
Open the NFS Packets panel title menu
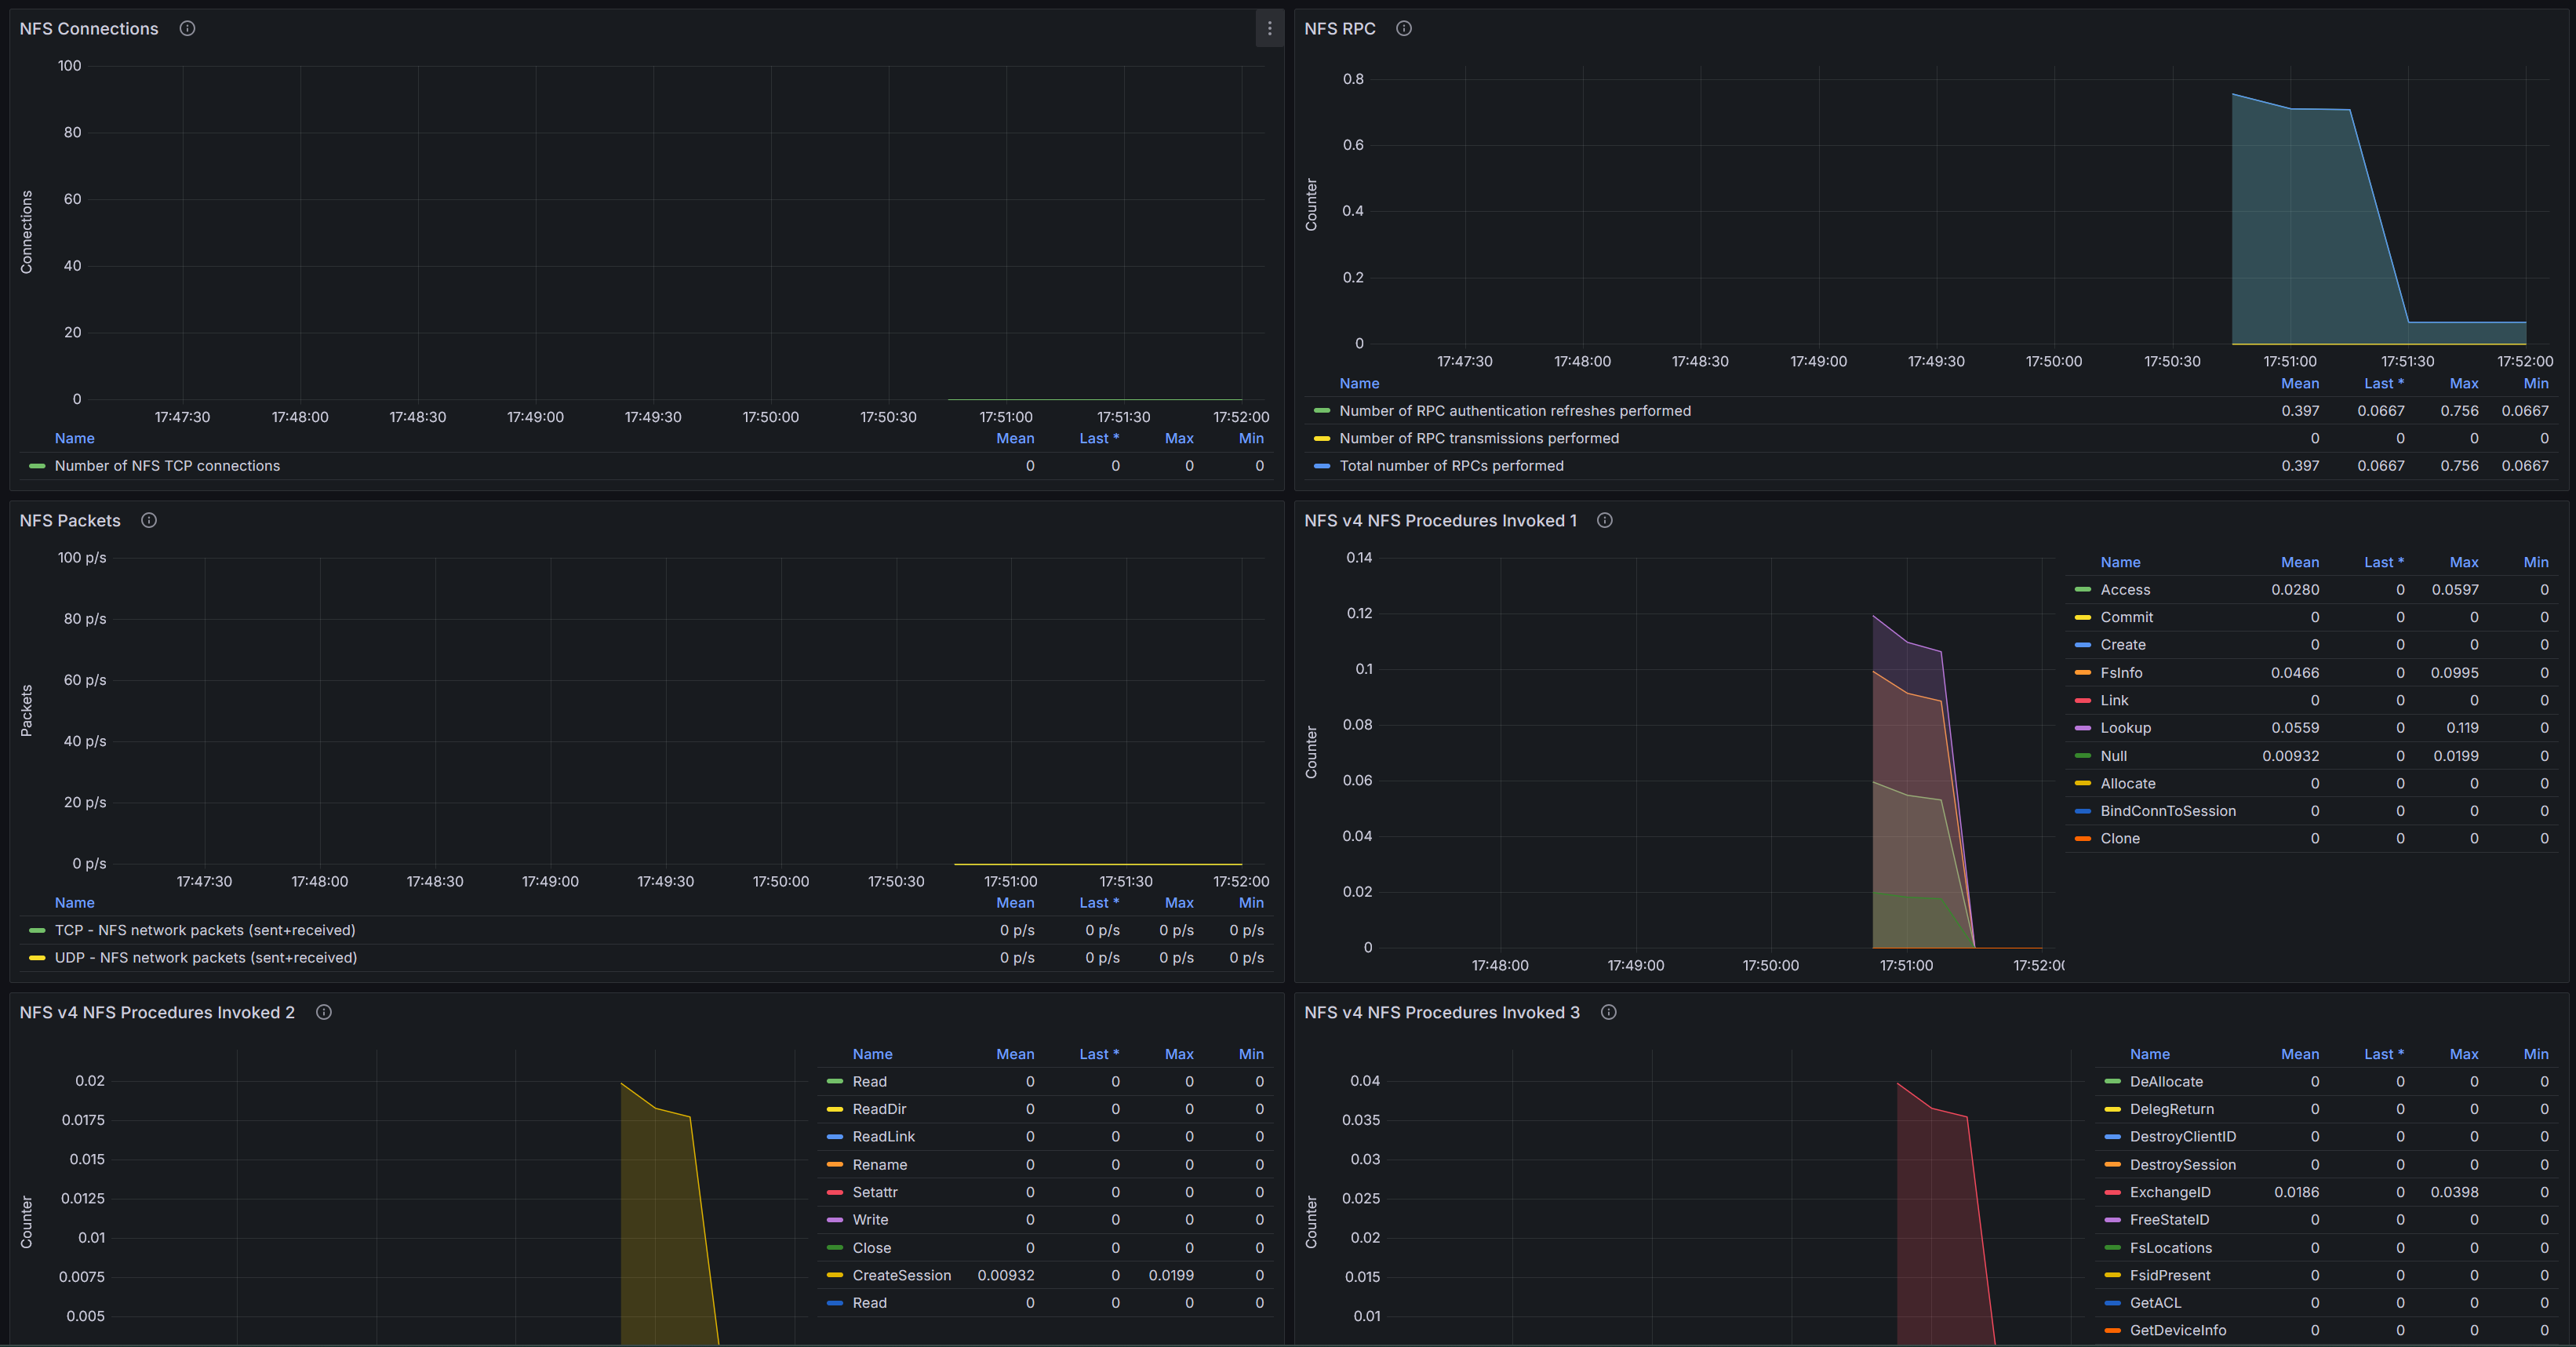(x=70, y=520)
